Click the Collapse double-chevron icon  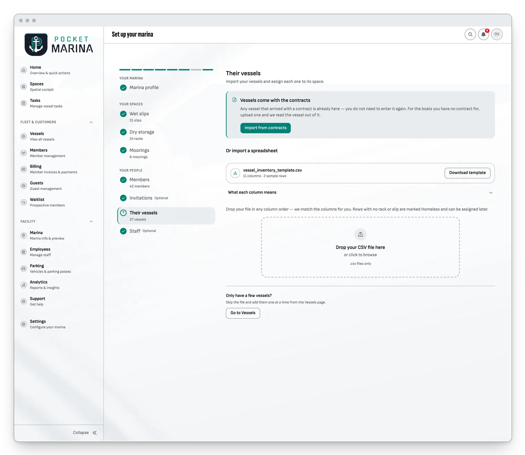click(95, 433)
